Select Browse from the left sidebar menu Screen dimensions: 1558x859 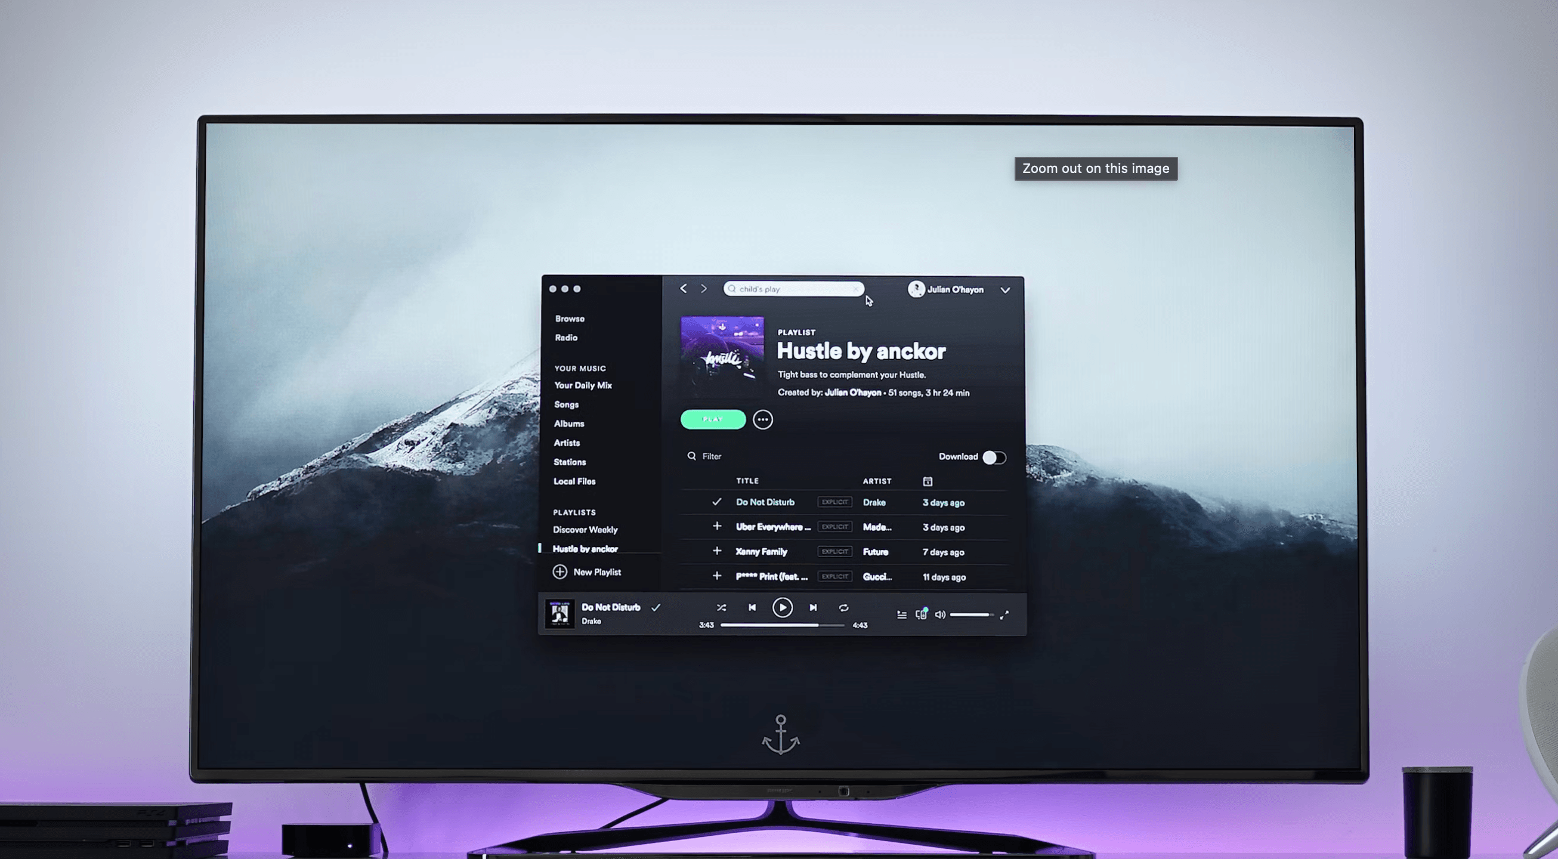569,317
